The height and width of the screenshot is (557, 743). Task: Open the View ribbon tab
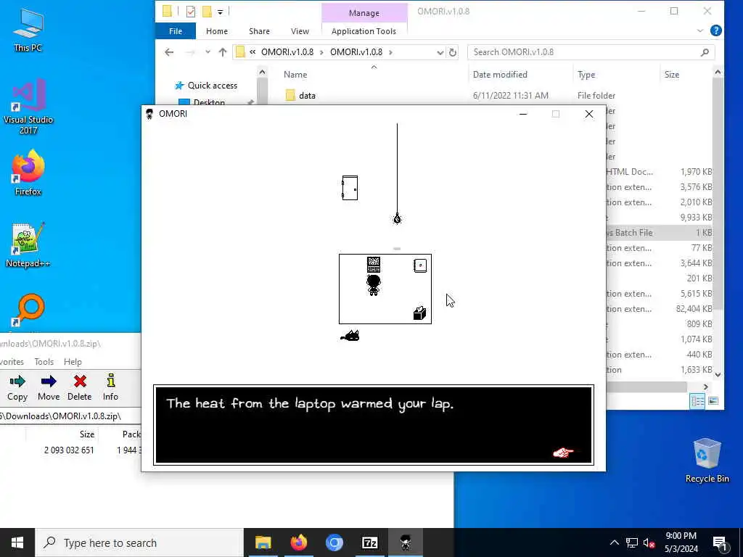click(x=300, y=31)
